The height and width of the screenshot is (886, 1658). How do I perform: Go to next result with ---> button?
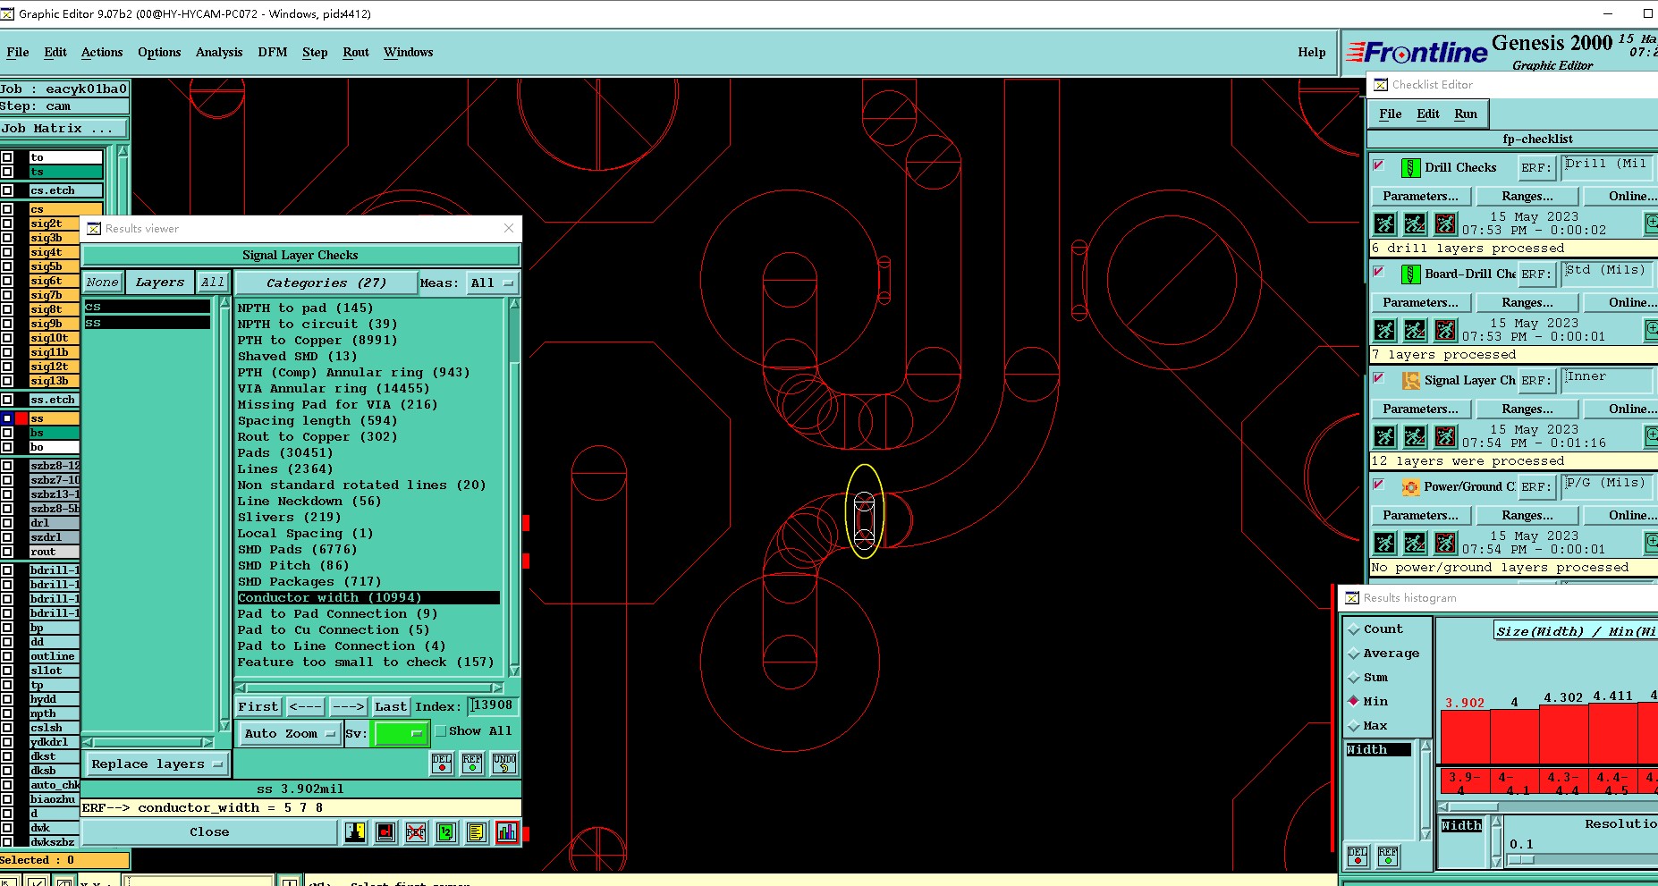click(348, 707)
